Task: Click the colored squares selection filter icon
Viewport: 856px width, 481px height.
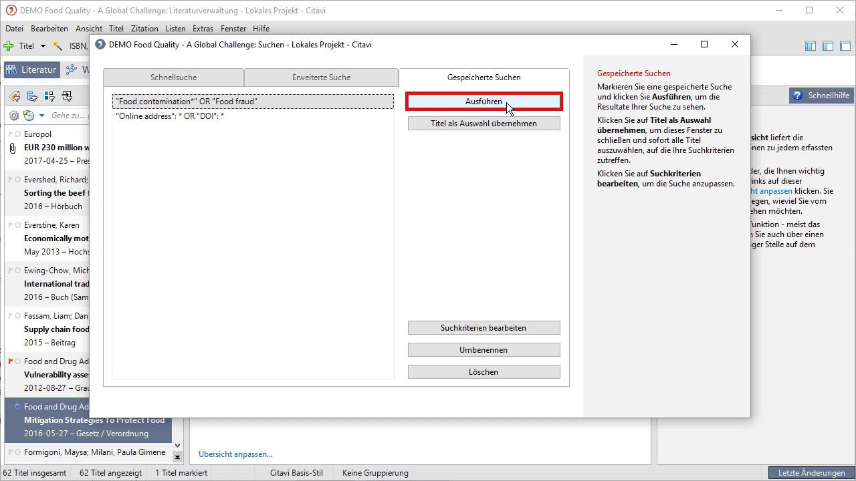Action: tap(49, 96)
